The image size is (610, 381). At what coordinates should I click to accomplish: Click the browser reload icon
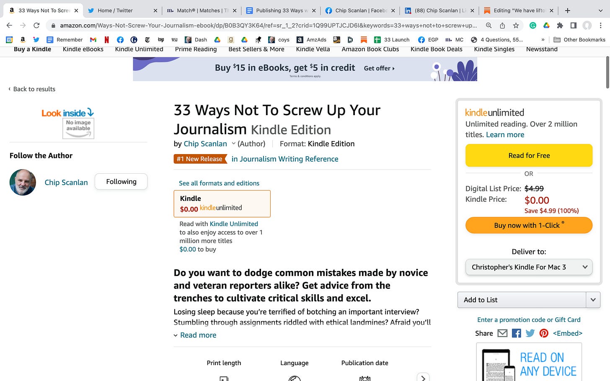click(x=36, y=26)
